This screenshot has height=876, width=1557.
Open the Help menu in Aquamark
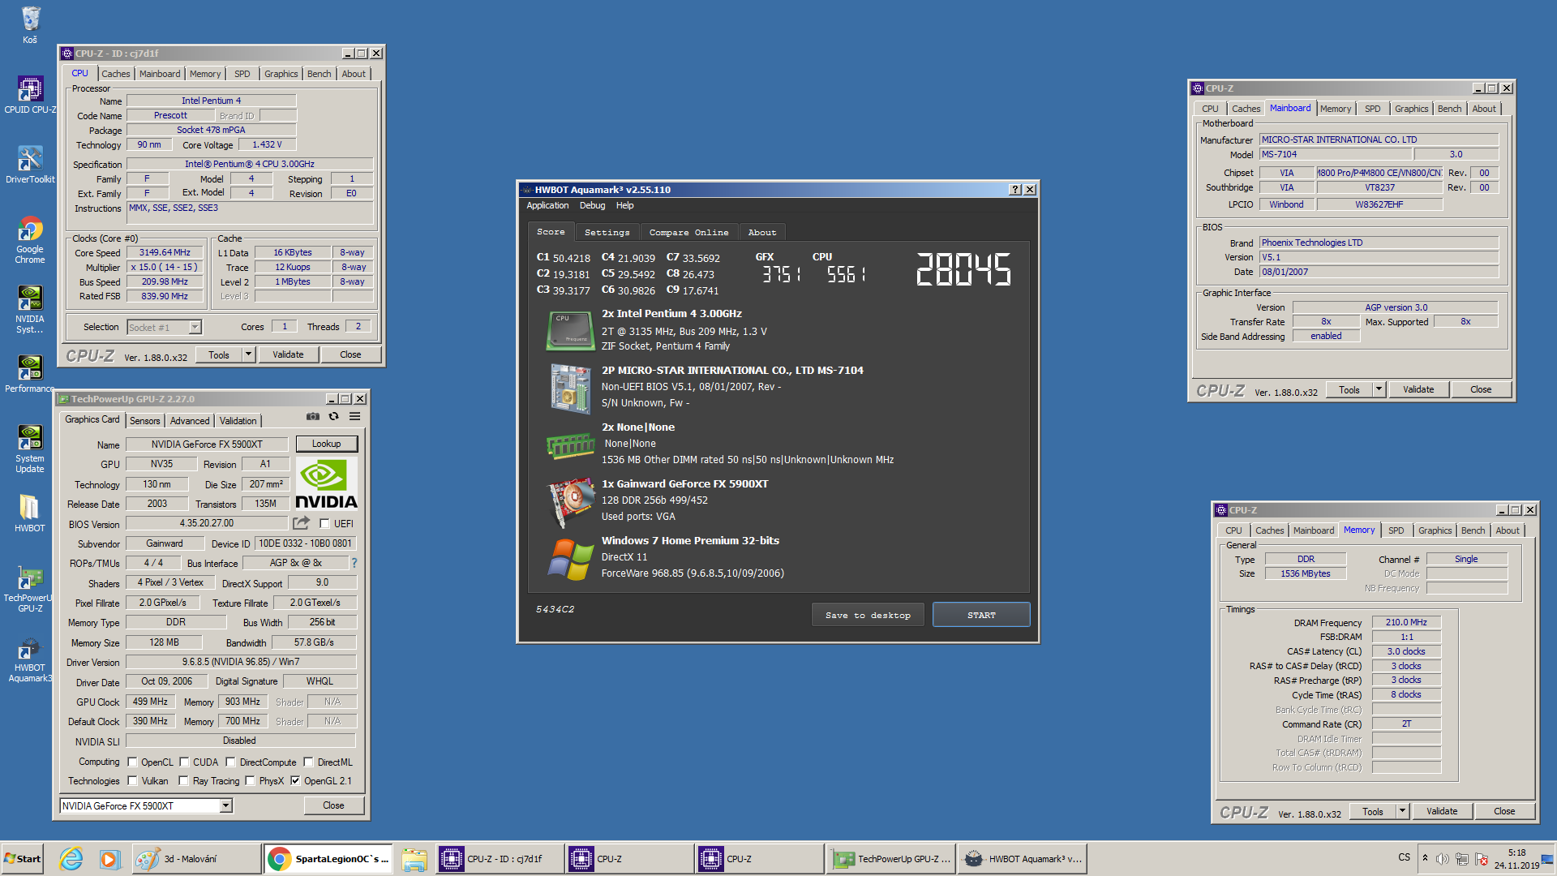[x=624, y=206]
